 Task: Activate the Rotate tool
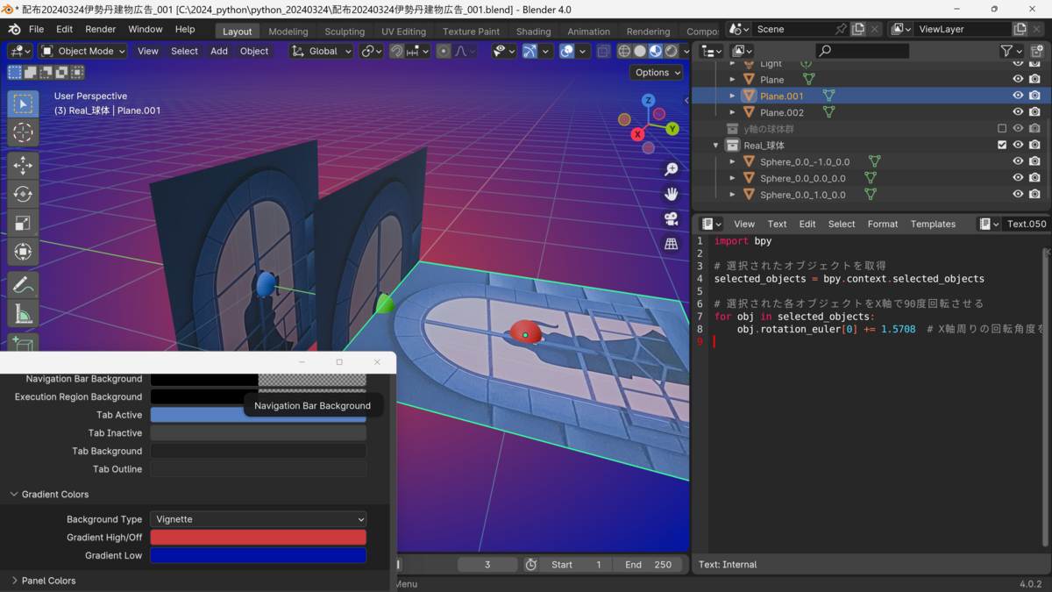pyautogui.click(x=23, y=194)
